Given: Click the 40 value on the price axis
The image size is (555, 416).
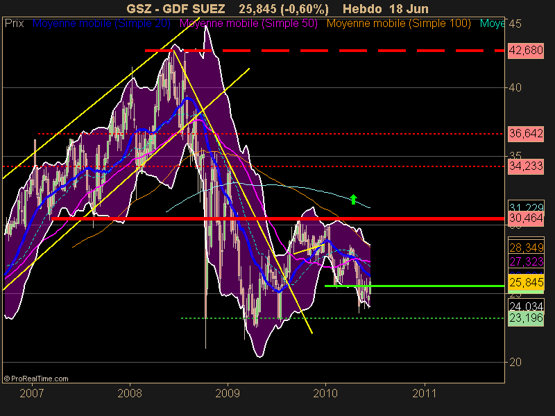Looking at the screenshot, I should point(515,87).
